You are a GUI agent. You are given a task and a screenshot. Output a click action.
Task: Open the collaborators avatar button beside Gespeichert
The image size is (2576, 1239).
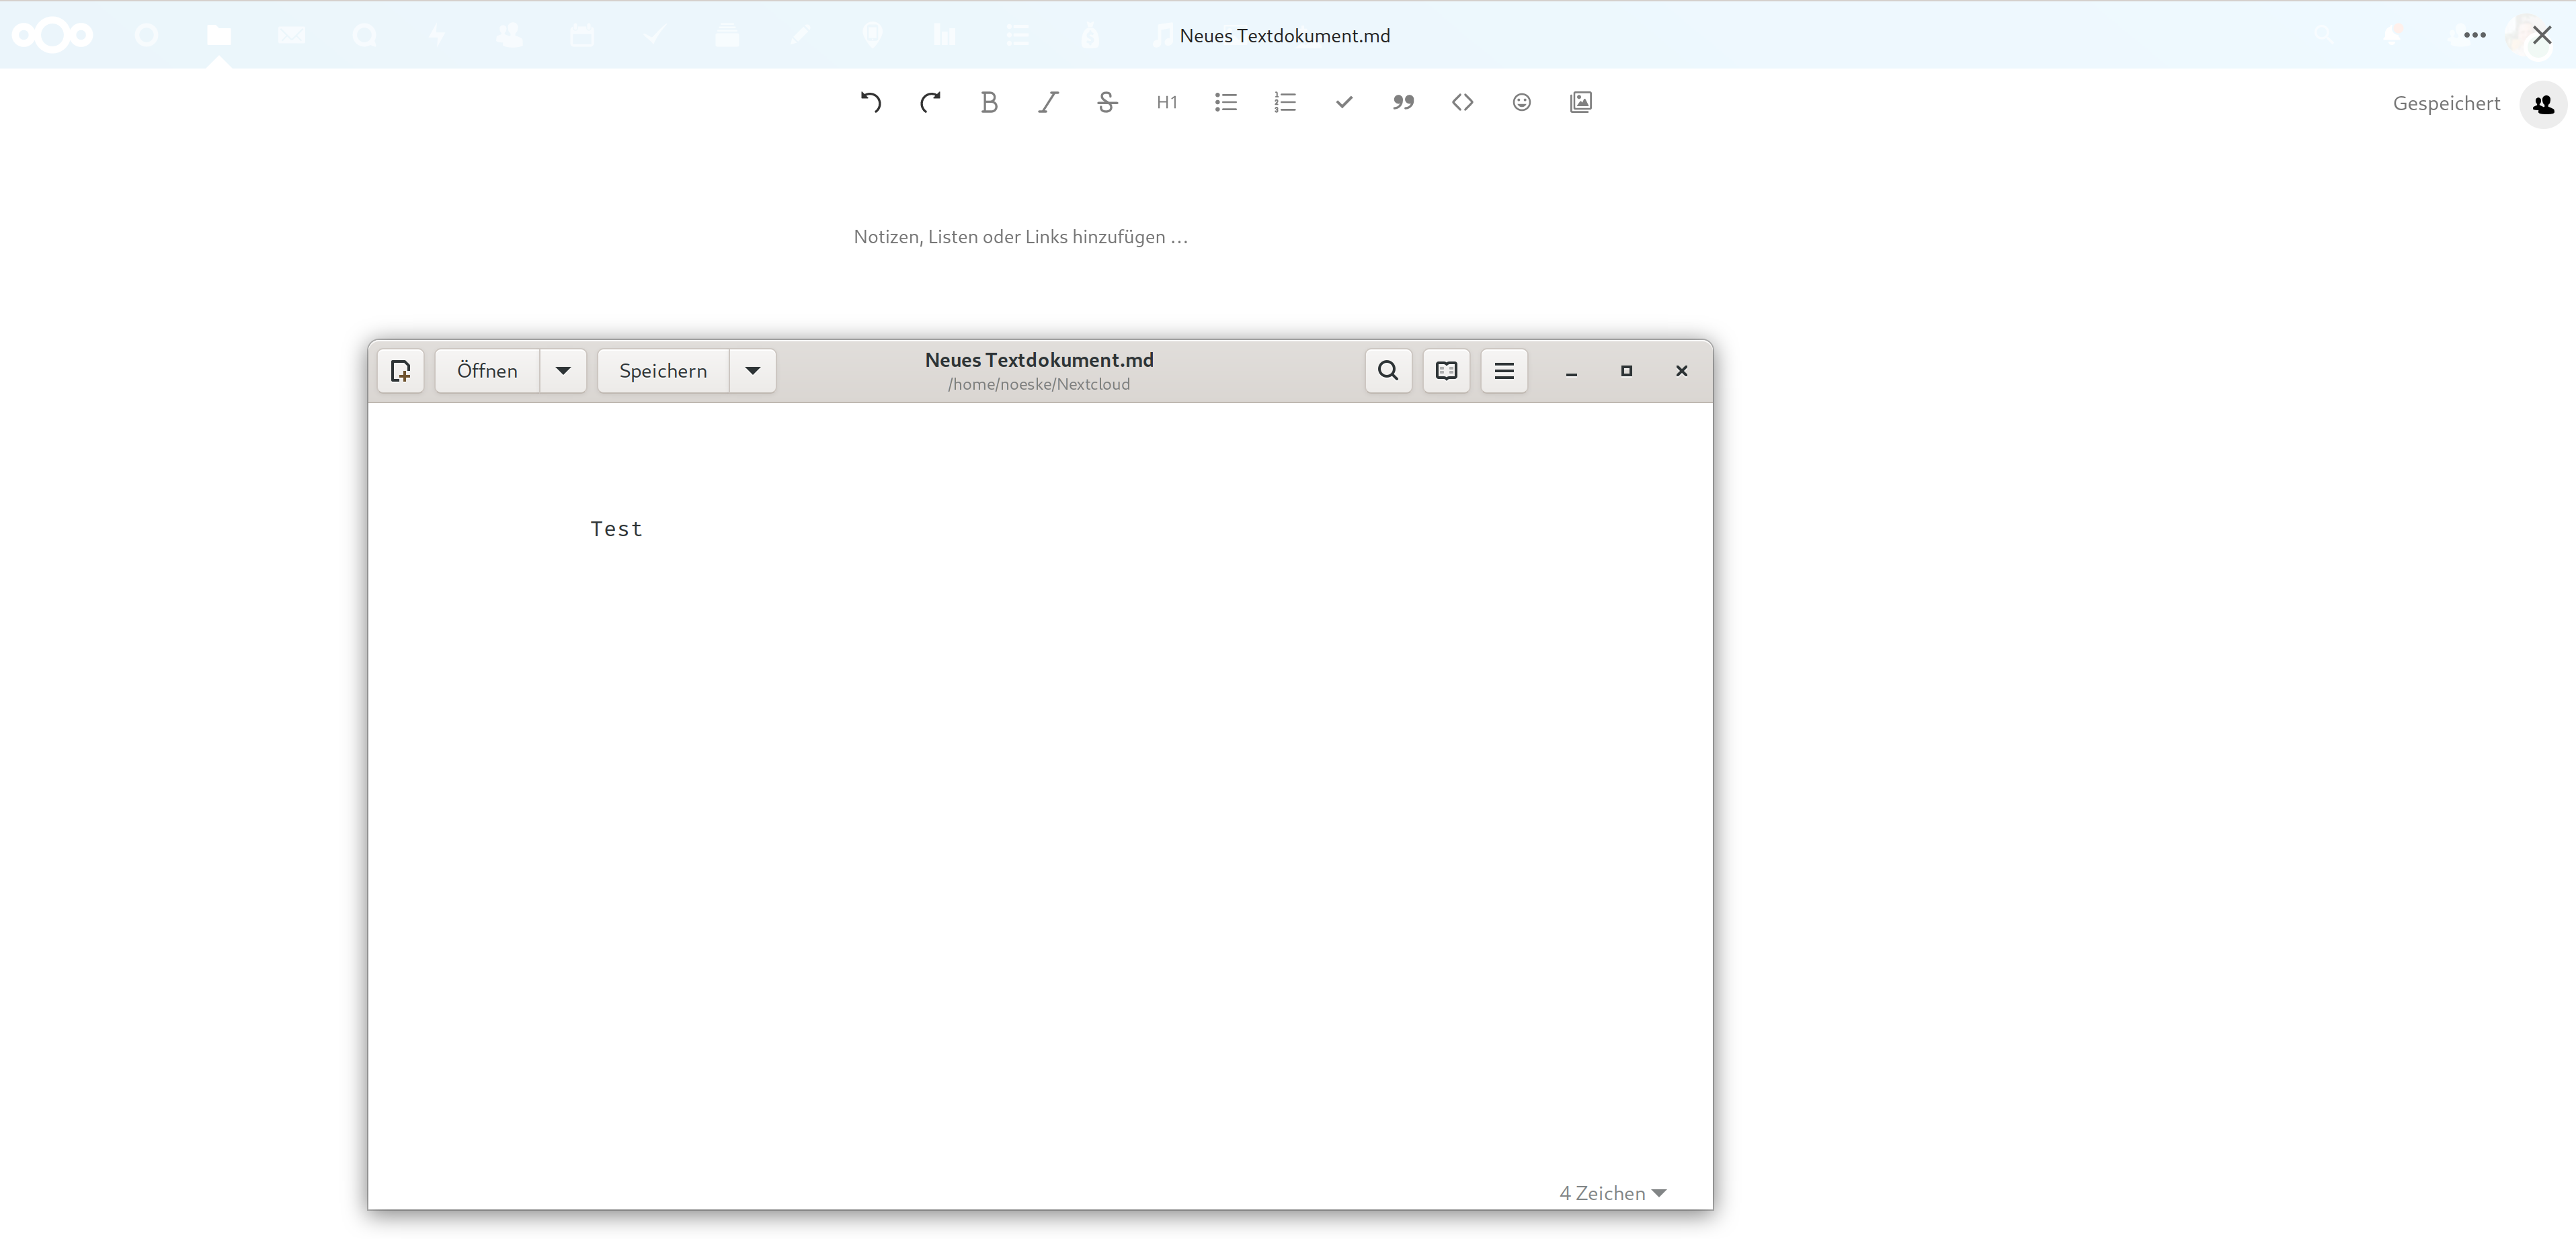pyautogui.click(x=2543, y=104)
